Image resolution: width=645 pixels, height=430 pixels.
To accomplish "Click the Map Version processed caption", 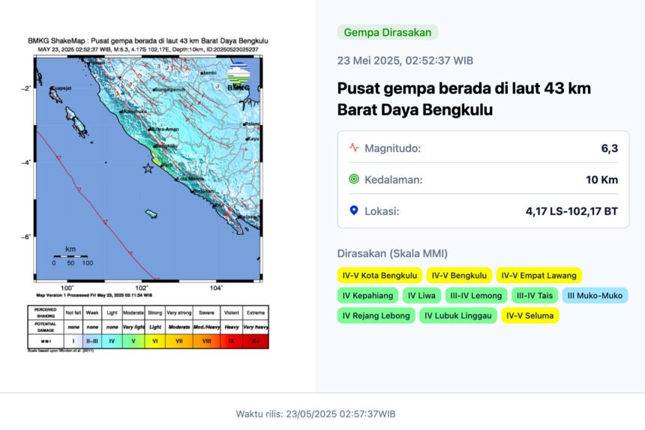I will click(94, 295).
